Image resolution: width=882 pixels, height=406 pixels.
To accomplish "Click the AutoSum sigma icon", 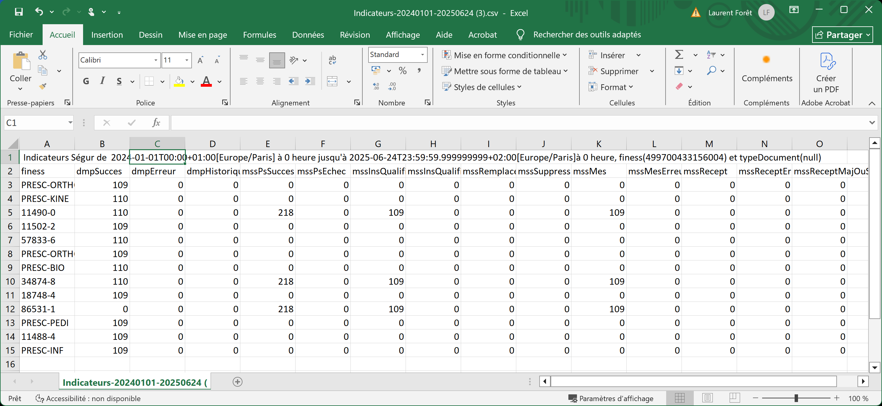I will coord(679,55).
